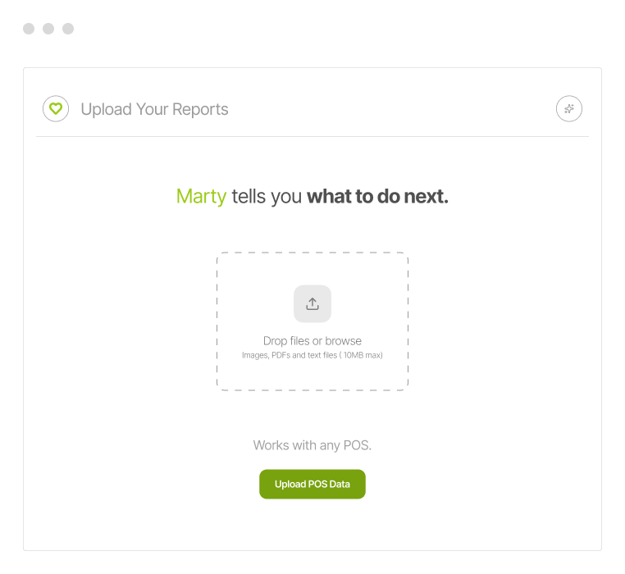Click the word "Reports" in the panel title
The height and width of the screenshot is (574, 625).
tap(199, 109)
